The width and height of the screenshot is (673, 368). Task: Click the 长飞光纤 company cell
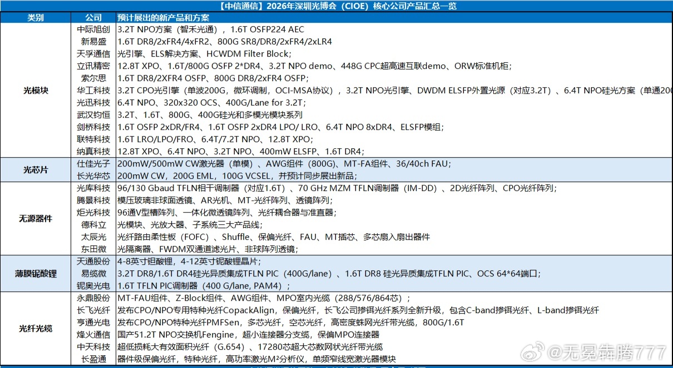click(94, 310)
